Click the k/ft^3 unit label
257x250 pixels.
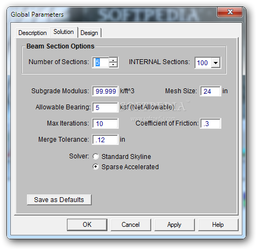coord(127,91)
